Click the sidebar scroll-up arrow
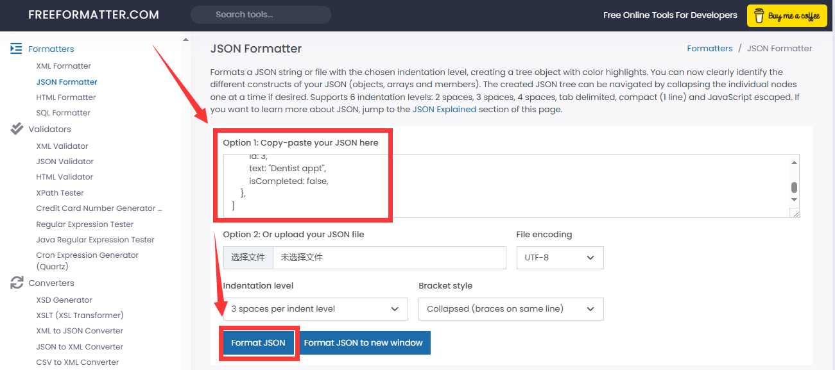This screenshot has height=370, width=835. (x=186, y=40)
